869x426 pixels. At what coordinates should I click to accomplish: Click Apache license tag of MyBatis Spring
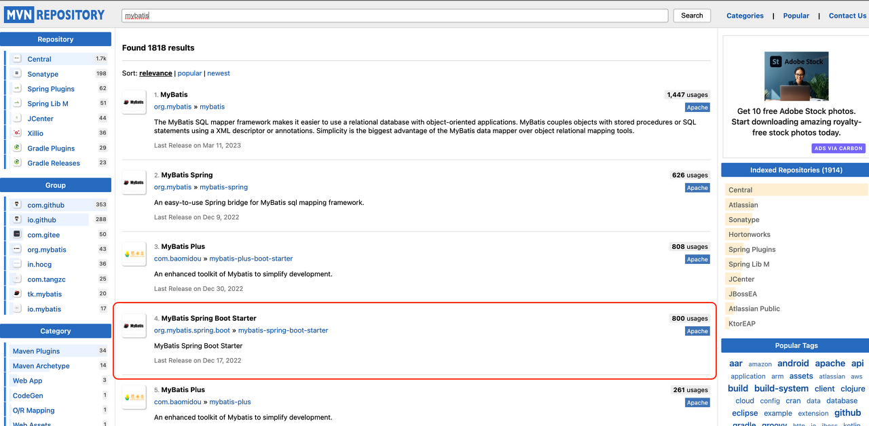tap(697, 188)
